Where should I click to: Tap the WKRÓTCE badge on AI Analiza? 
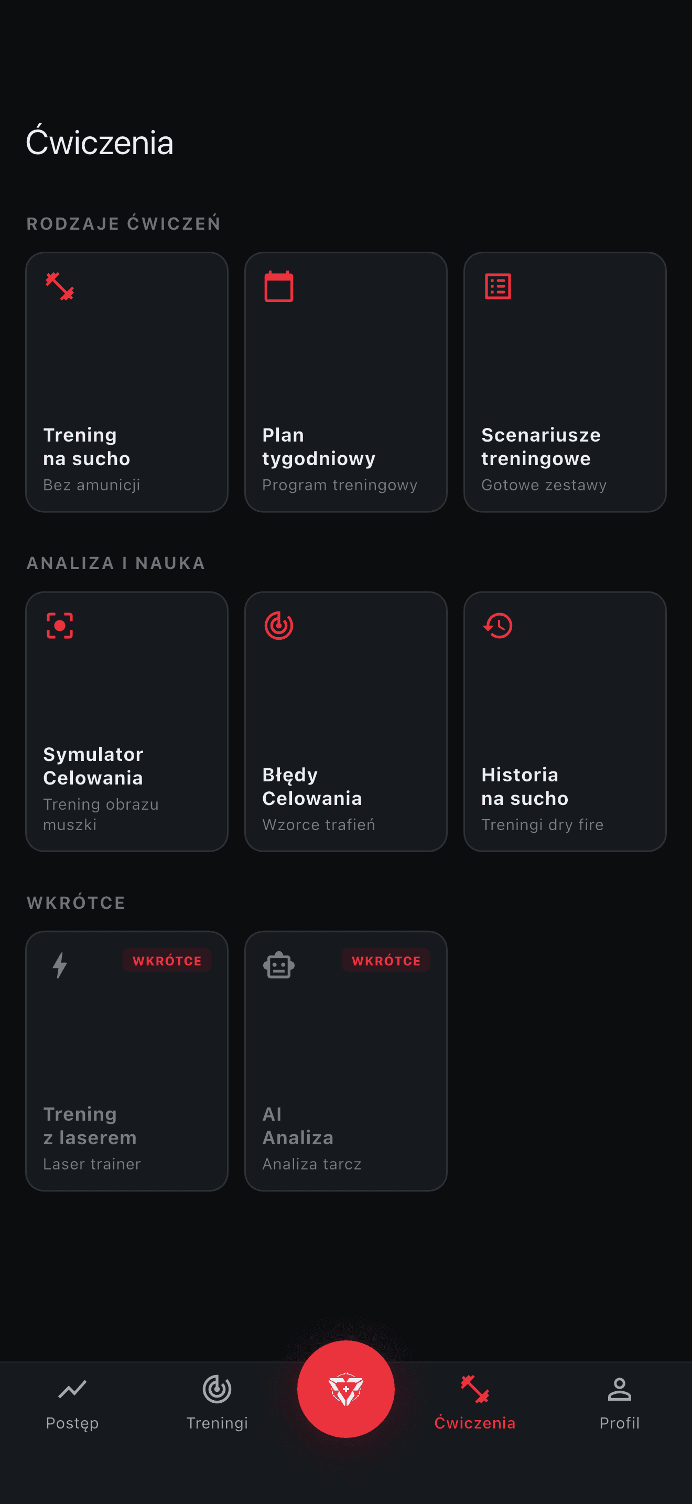pyautogui.click(x=386, y=960)
